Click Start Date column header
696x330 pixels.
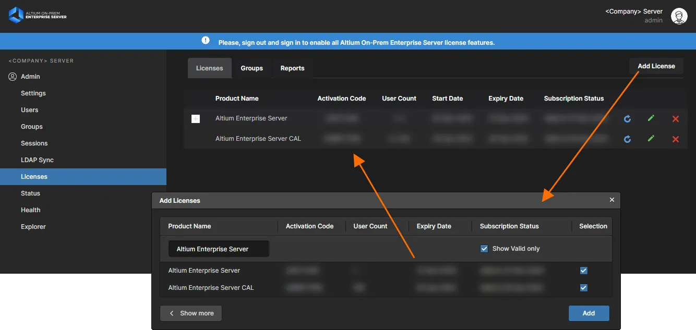(x=448, y=99)
